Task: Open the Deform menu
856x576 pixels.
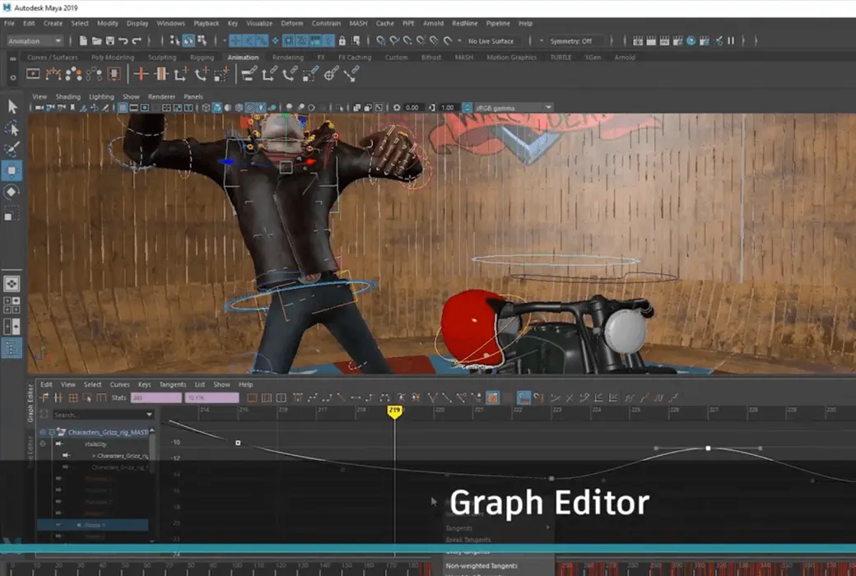Action: tap(292, 24)
